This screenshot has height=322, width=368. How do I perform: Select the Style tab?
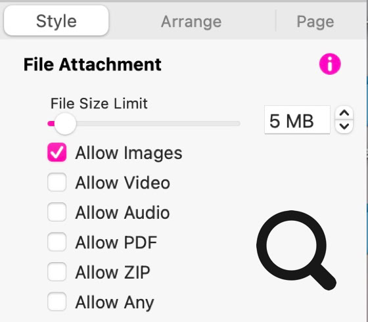[x=57, y=21]
